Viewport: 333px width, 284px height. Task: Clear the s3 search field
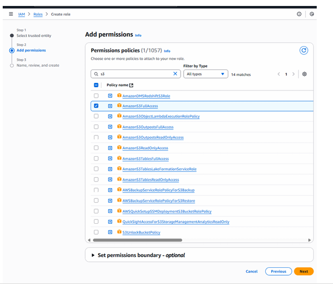[175, 74]
